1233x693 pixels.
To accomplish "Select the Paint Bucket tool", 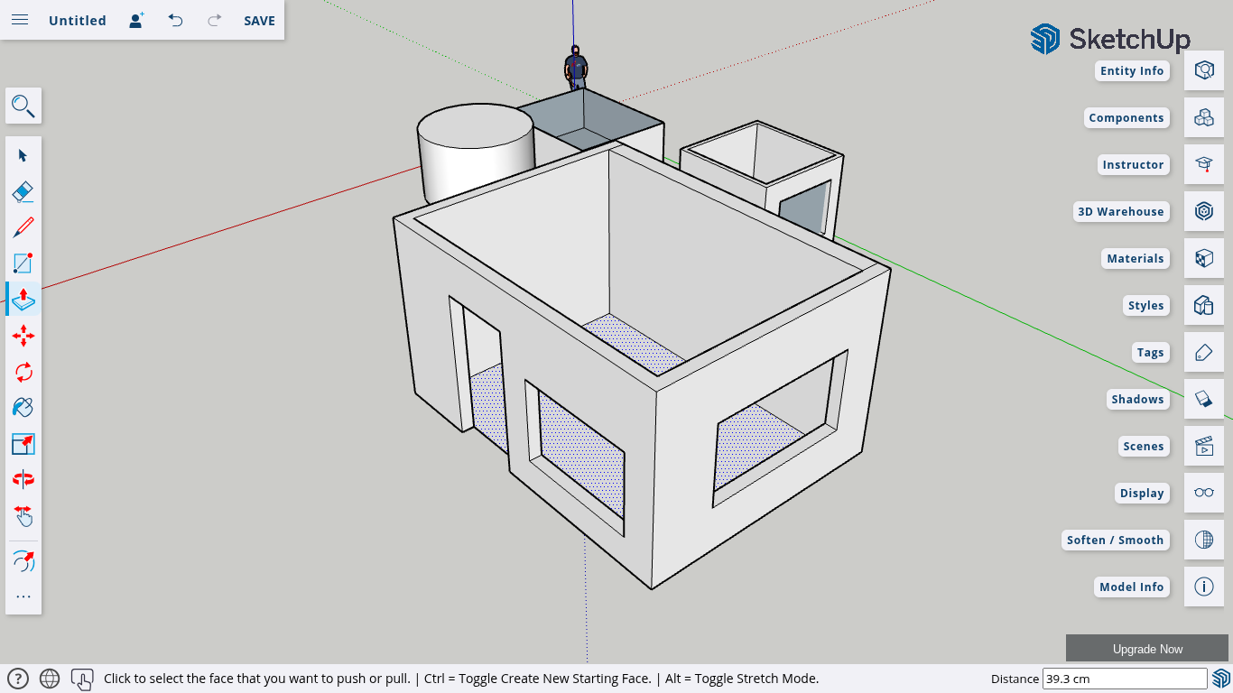I will (23, 408).
